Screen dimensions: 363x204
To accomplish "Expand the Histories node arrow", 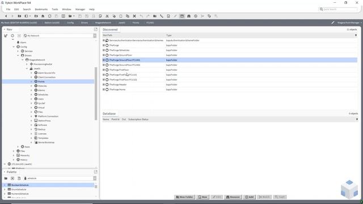I will point(31,86).
